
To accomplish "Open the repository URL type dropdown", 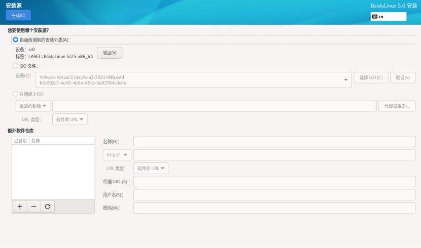I will [x=151, y=168].
